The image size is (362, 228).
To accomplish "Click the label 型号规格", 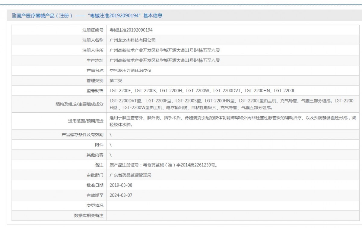I will tap(95, 91).
